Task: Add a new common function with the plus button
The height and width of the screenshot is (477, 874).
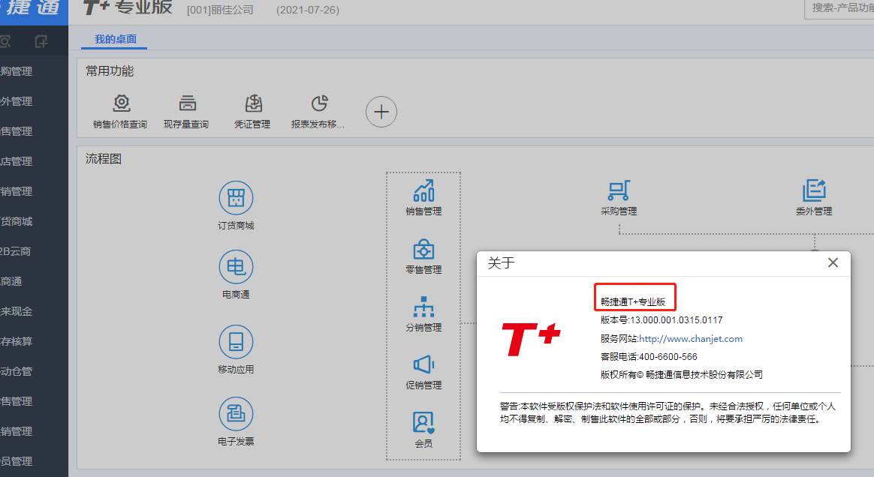Action: [381, 112]
